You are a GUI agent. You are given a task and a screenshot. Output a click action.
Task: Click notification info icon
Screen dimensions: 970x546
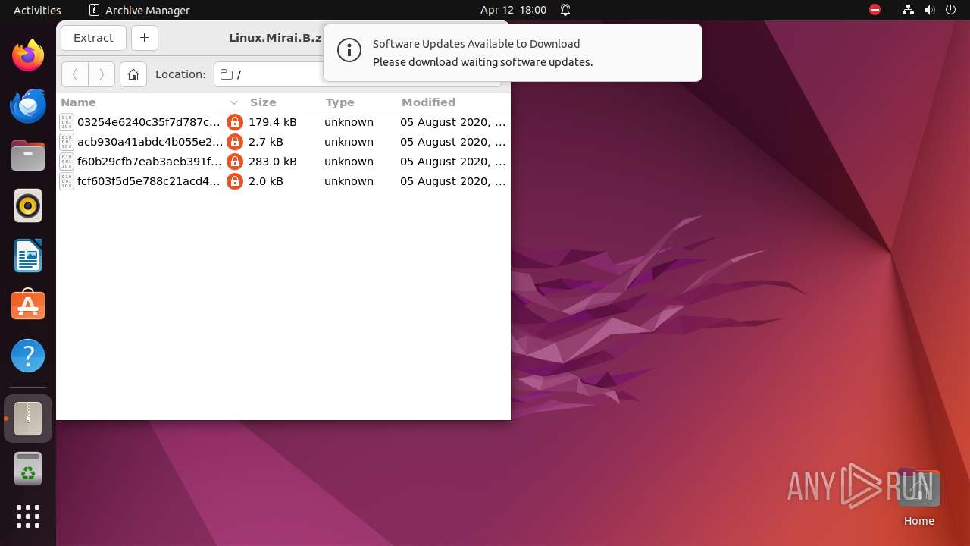pyautogui.click(x=349, y=51)
